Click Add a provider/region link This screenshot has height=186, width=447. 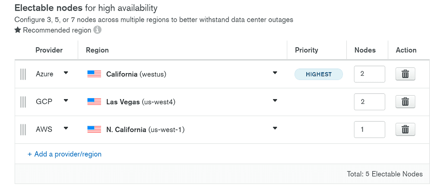click(65, 154)
